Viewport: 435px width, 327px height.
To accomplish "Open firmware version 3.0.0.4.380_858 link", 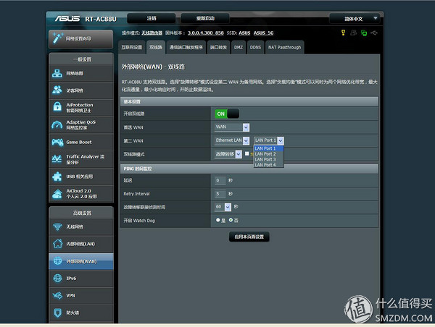I will [205, 33].
